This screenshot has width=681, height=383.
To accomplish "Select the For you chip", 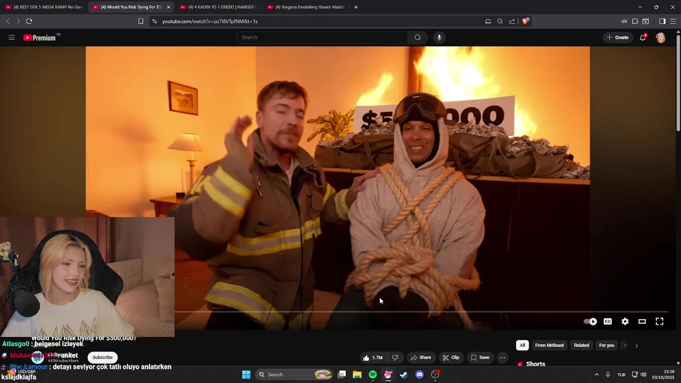I will tap(607, 345).
